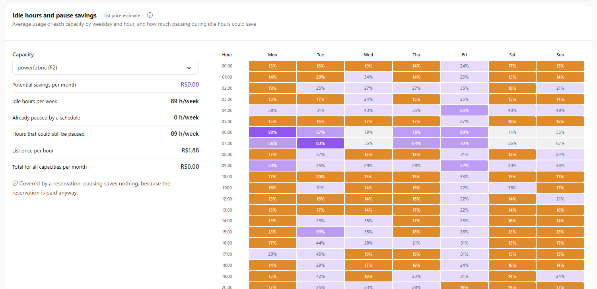Click the info icon beside List price estimate
Image resolution: width=597 pixels, height=289 pixels.
pos(150,15)
